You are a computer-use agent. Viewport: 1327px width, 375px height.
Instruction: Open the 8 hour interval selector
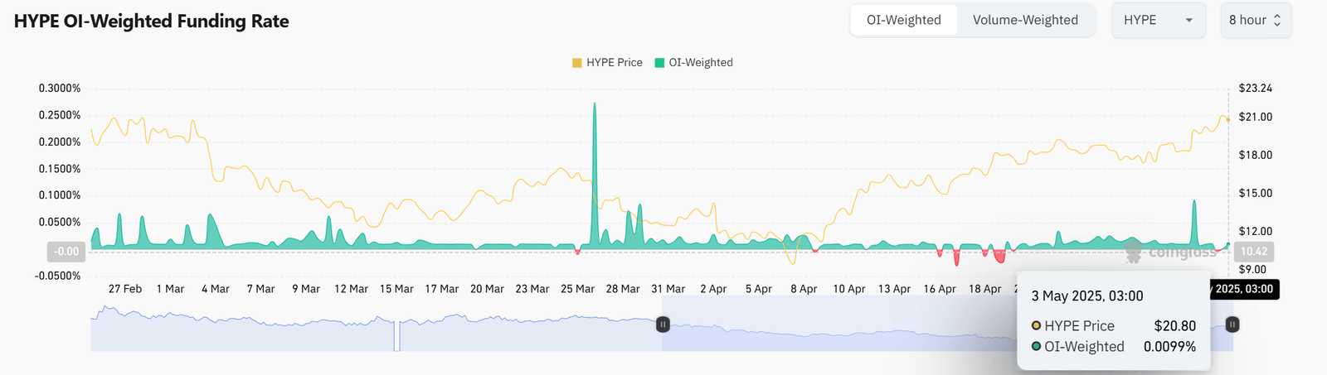click(1256, 20)
